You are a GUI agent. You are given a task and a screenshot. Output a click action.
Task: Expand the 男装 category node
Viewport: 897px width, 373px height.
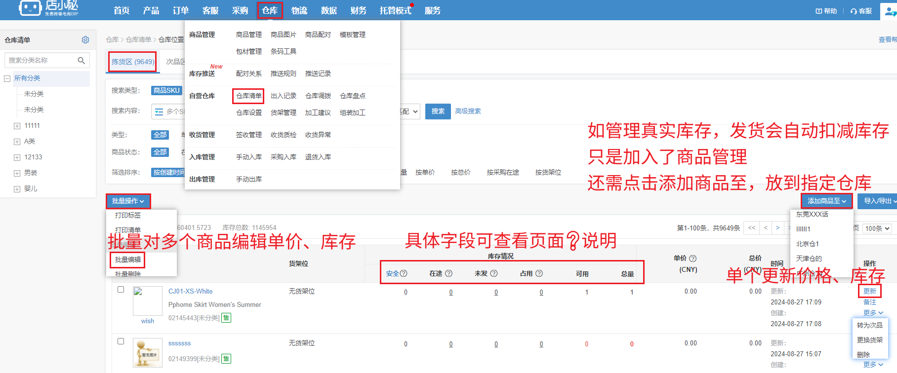(17, 173)
